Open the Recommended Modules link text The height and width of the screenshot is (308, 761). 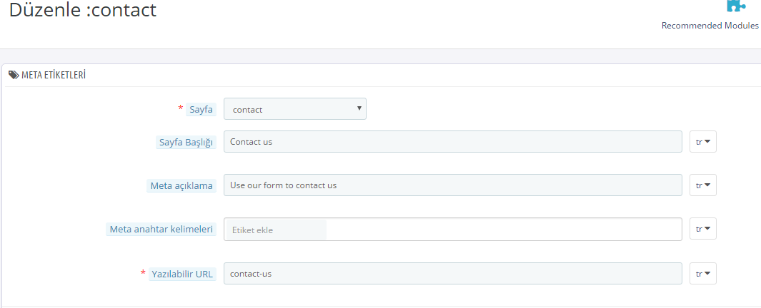(x=710, y=25)
